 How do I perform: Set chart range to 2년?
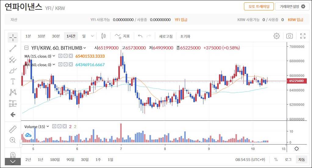tap(28, 159)
